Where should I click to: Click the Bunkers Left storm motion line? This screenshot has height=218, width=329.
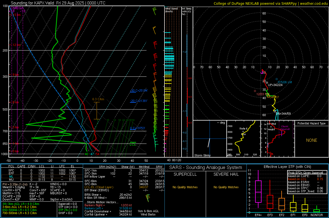pyautogui.click(x=108, y=208)
